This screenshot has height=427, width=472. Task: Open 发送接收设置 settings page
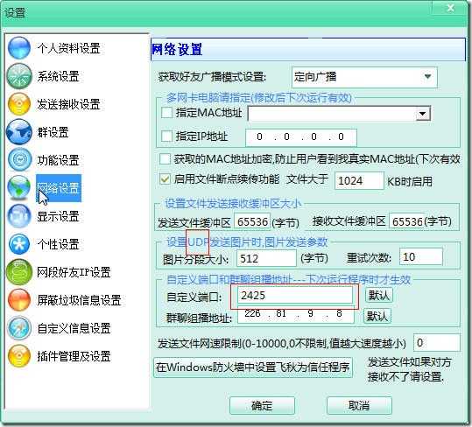(x=68, y=104)
